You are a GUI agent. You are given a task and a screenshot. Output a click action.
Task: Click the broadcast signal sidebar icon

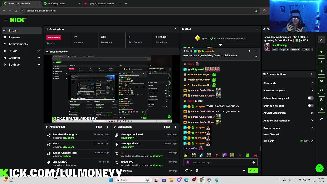pyautogui.click(x=322, y=90)
